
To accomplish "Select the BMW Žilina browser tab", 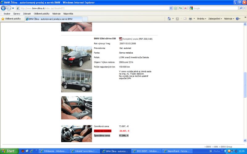I will (x=53, y=19).
